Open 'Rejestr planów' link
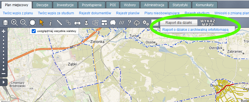This screenshot has width=249, height=102. pyautogui.click(x=128, y=13)
